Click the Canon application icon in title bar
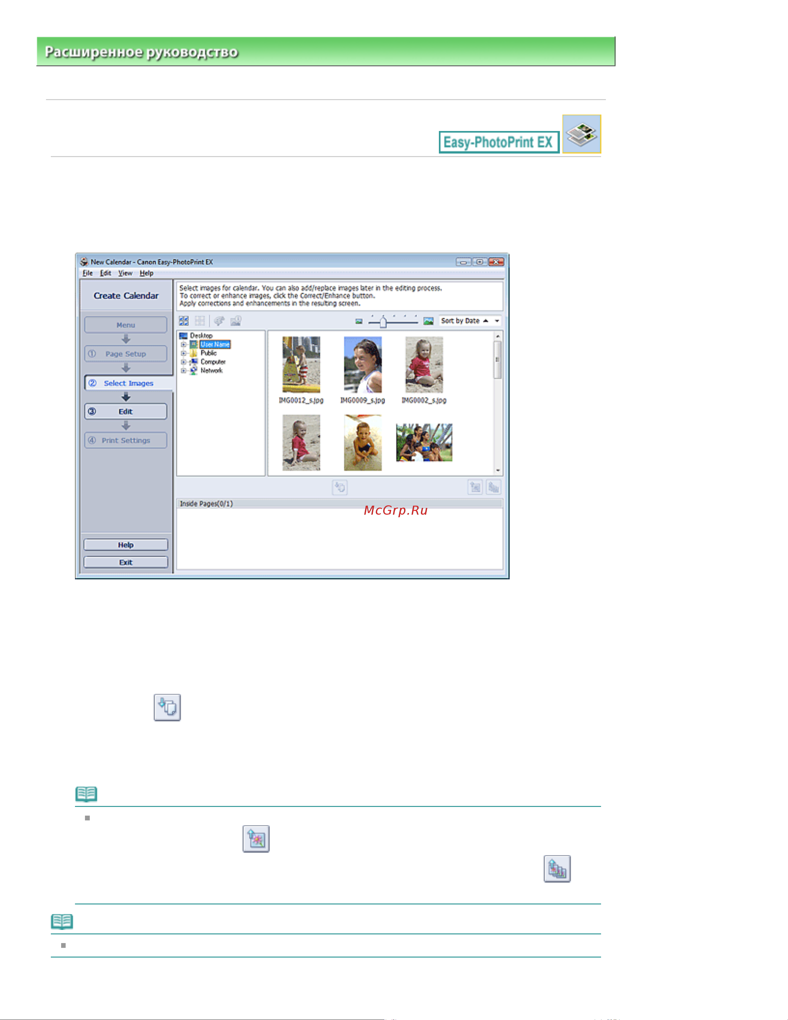The width and height of the screenshot is (788, 1020). pos(84,262)
